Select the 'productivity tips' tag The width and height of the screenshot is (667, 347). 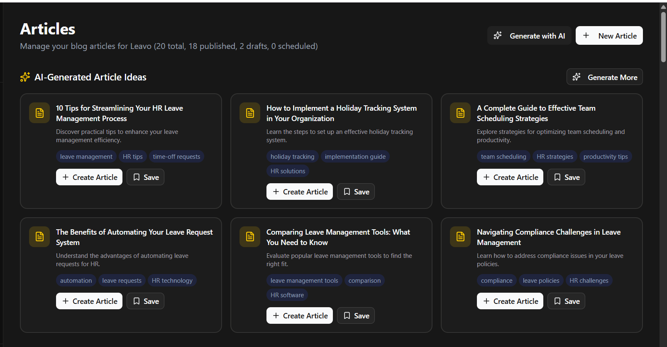point(606,156)
